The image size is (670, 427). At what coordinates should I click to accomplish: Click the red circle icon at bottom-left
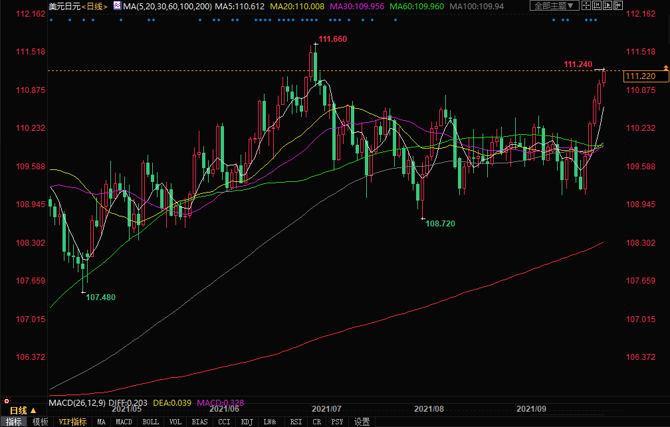coord(7,400)
